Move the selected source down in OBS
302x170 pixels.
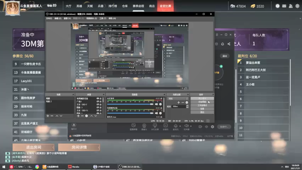point(96,116)
